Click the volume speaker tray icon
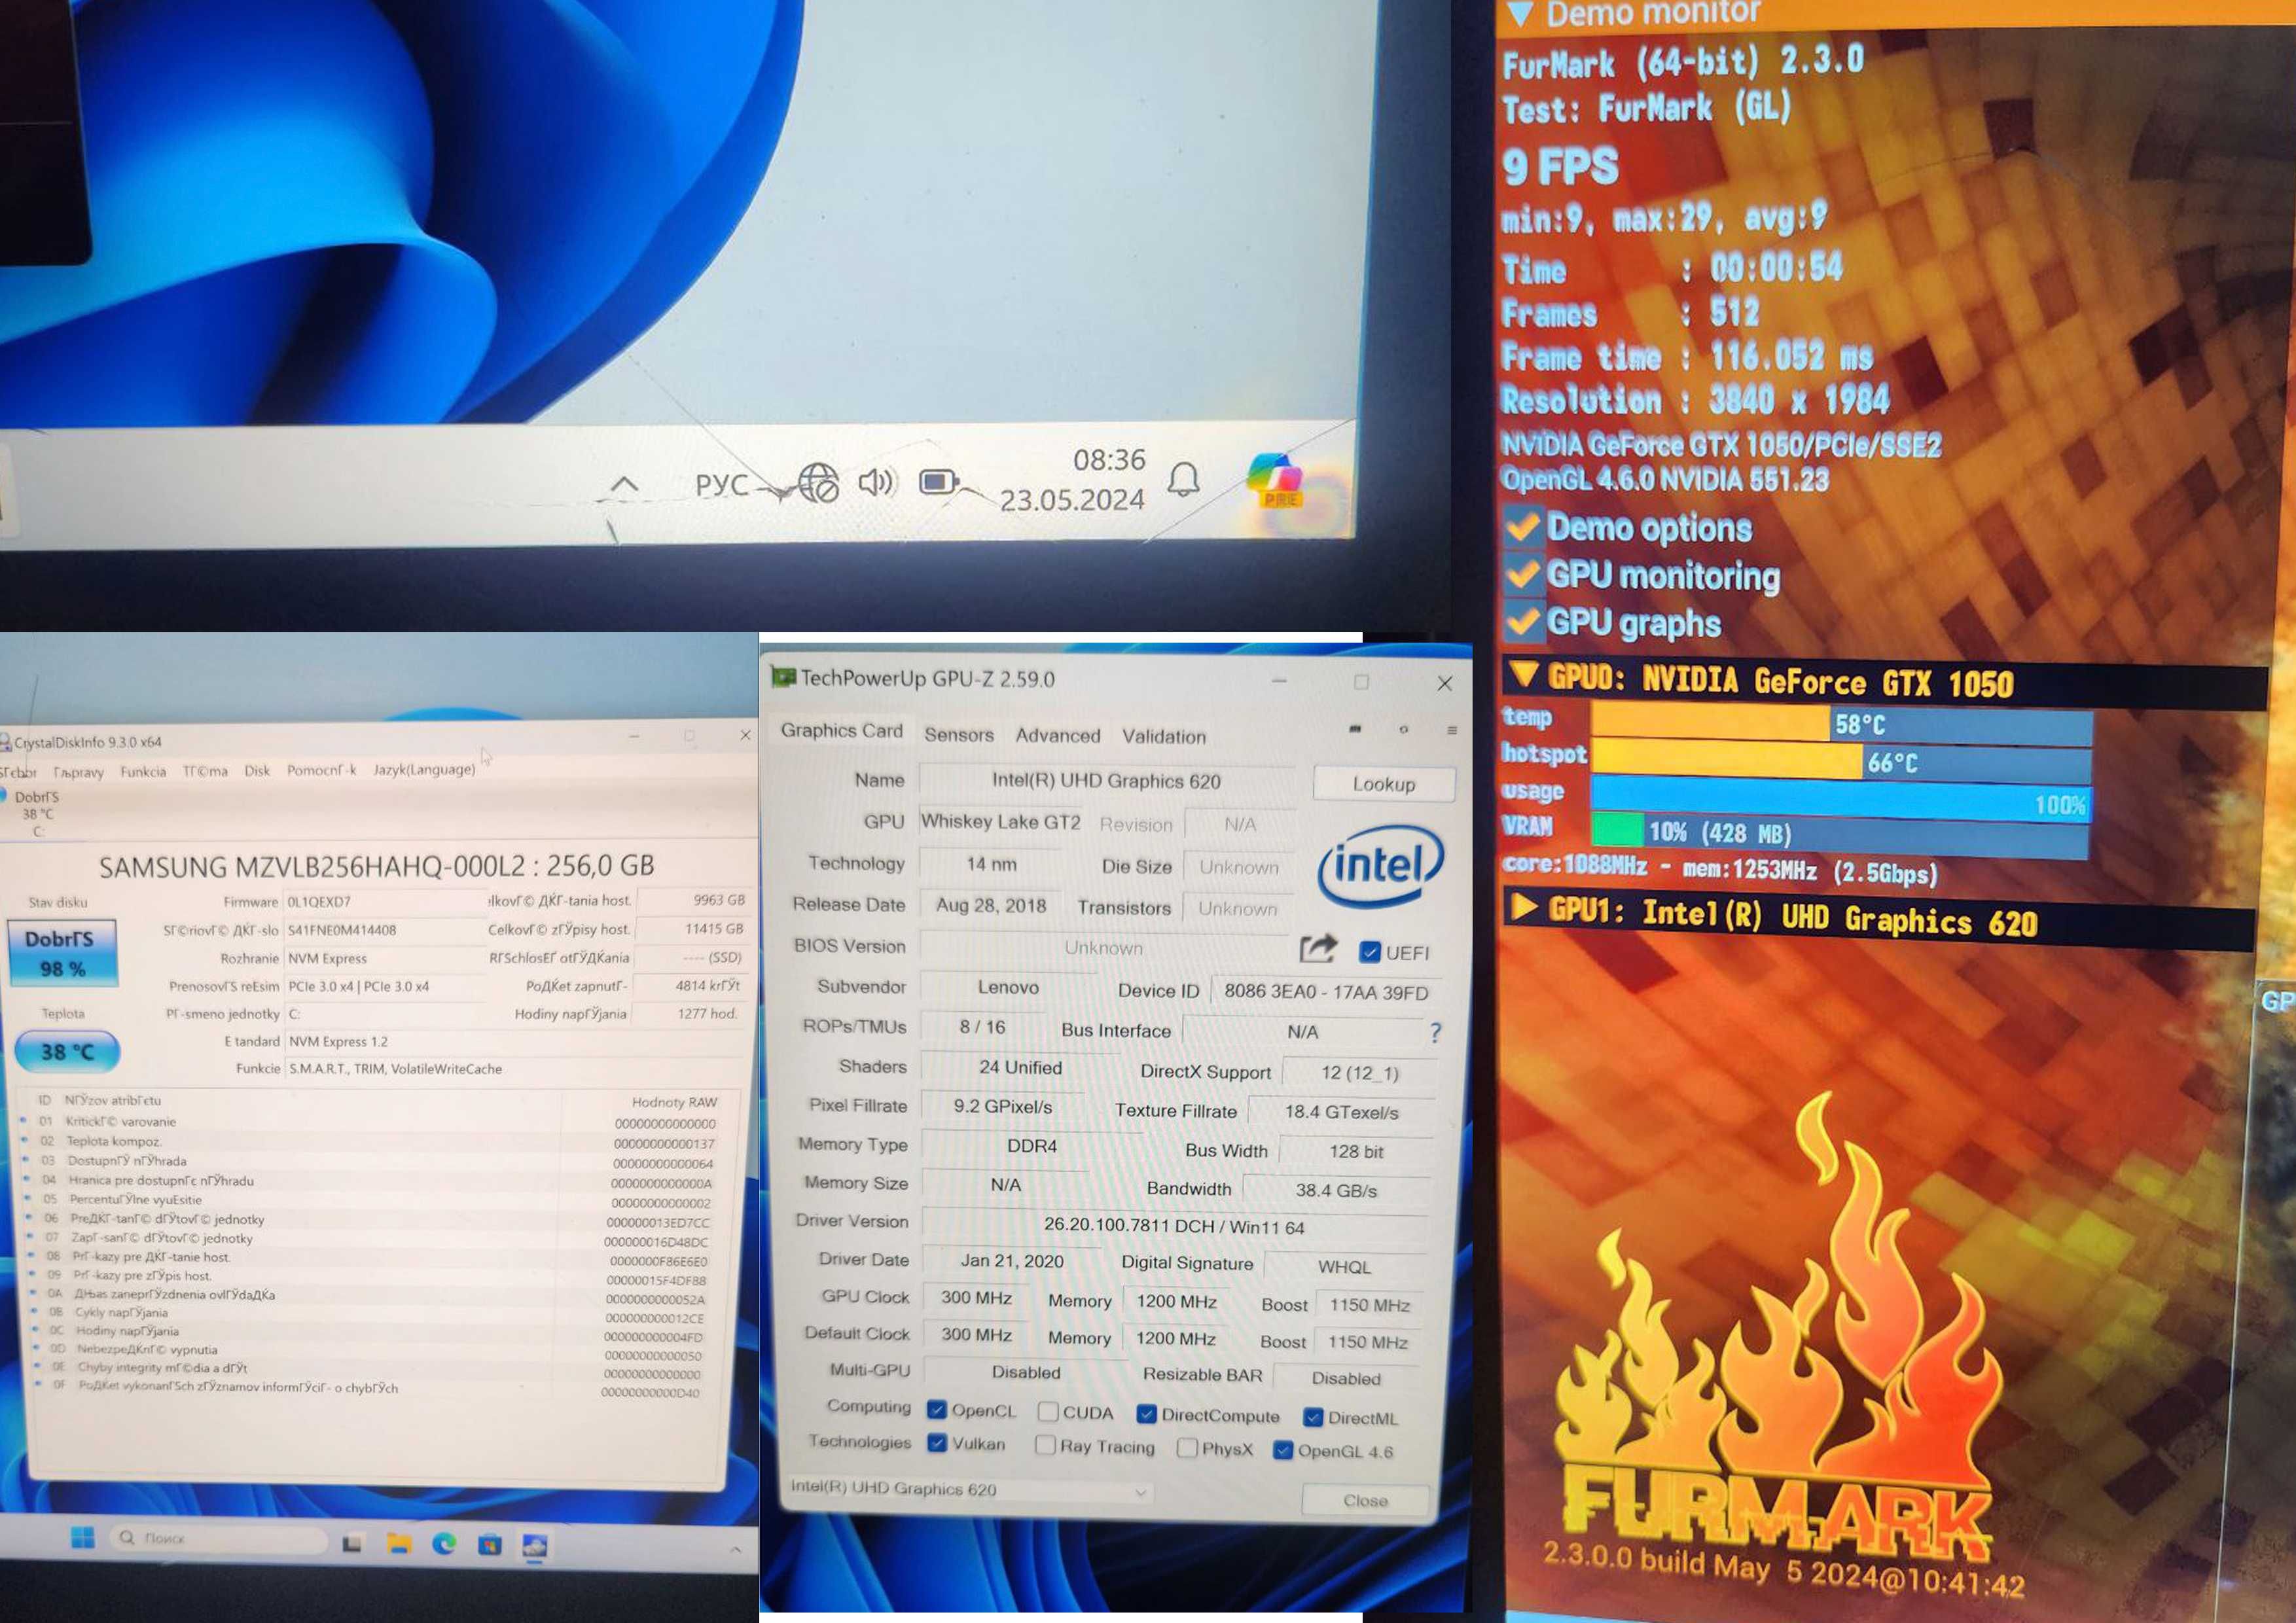Image resolution: width=2296 pixels, height=1623 pixels. (877, 483)
